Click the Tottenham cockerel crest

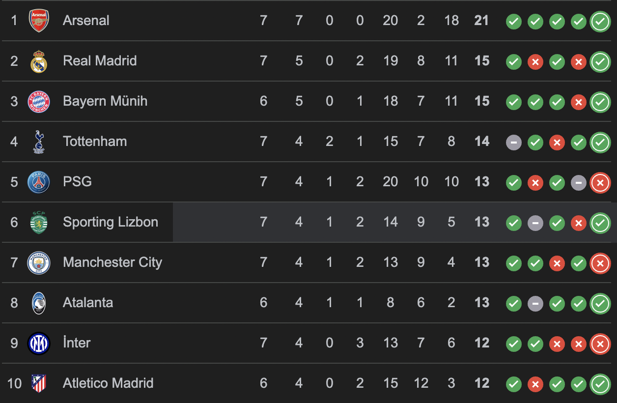pyautogui.click(x=39, y=142)
